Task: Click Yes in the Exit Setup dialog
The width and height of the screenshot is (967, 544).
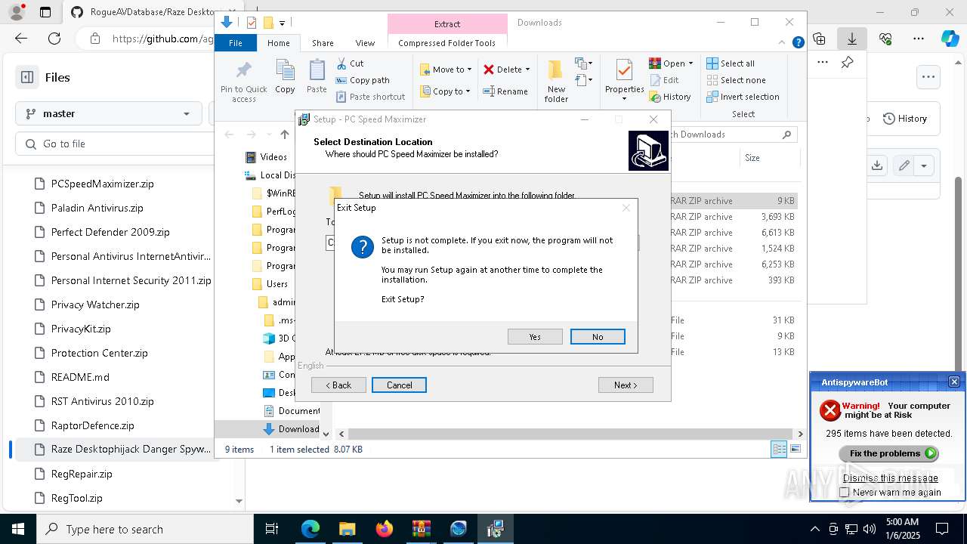Action: 535,336
